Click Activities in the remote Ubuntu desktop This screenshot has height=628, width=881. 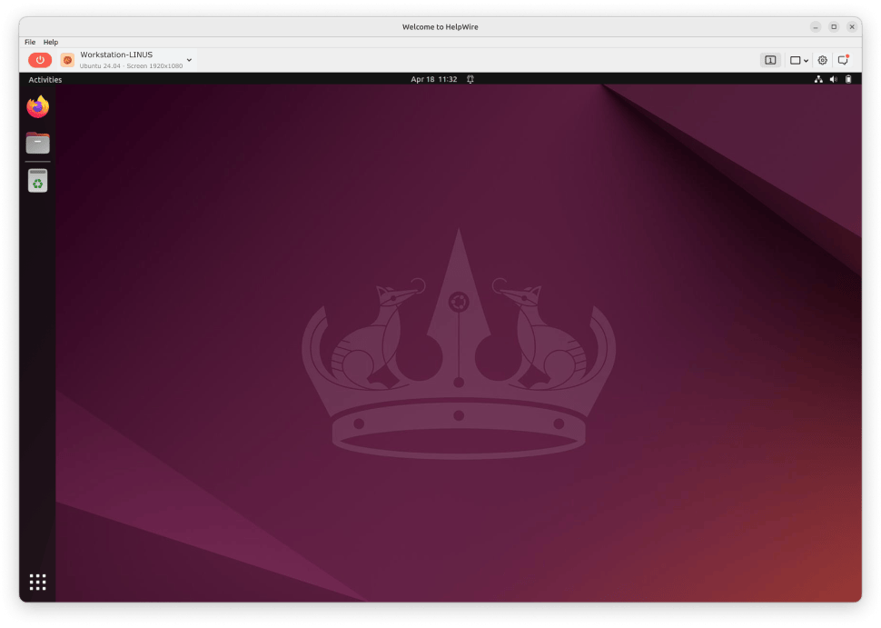click(x=45, y=80)
